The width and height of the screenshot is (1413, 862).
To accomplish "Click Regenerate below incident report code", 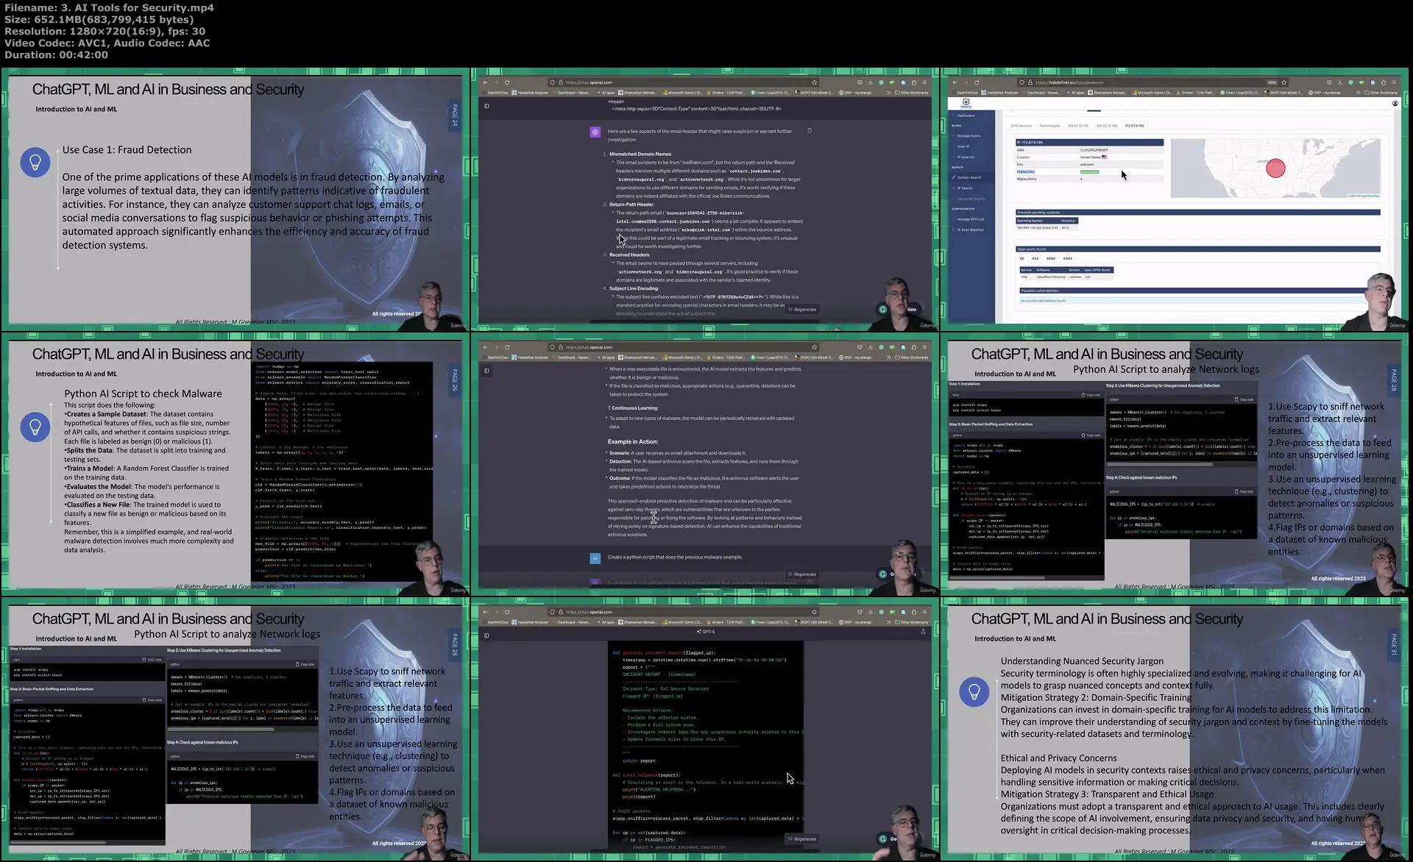I will (802, 838).
